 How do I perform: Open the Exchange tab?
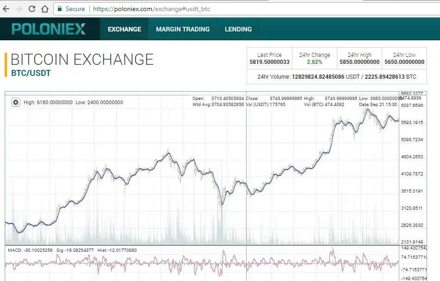tap(124, 29)
